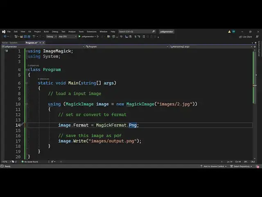Click Add to Source Control

click(x=214, y=166)
